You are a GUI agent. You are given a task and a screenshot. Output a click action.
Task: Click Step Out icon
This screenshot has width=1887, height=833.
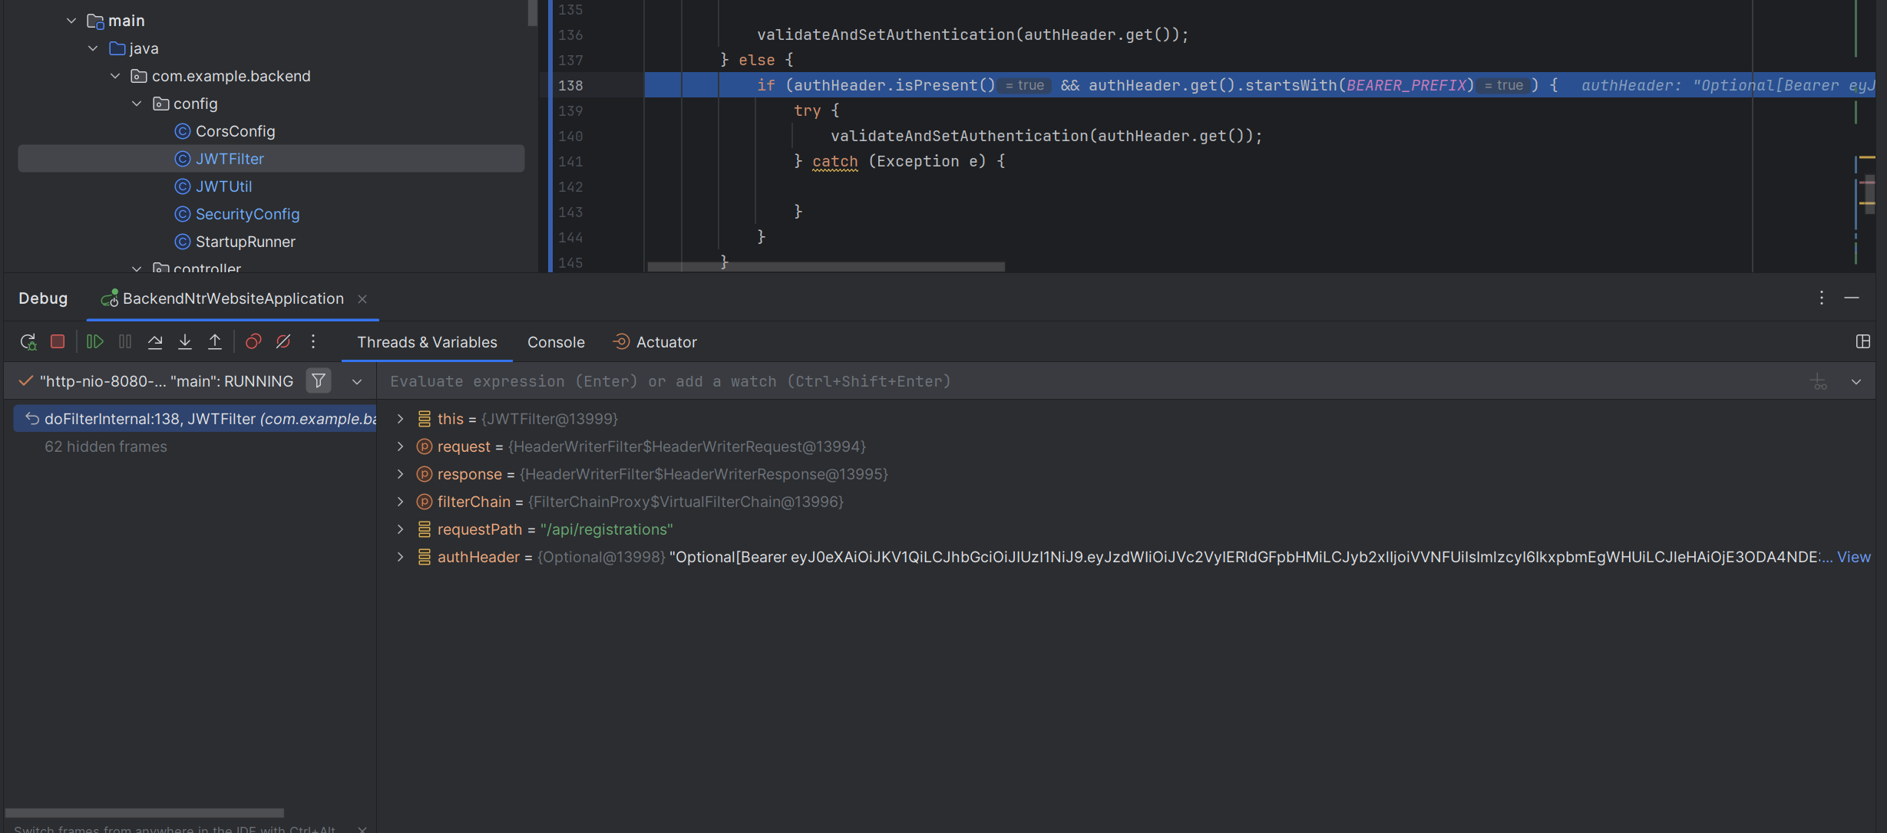point(215,342)
